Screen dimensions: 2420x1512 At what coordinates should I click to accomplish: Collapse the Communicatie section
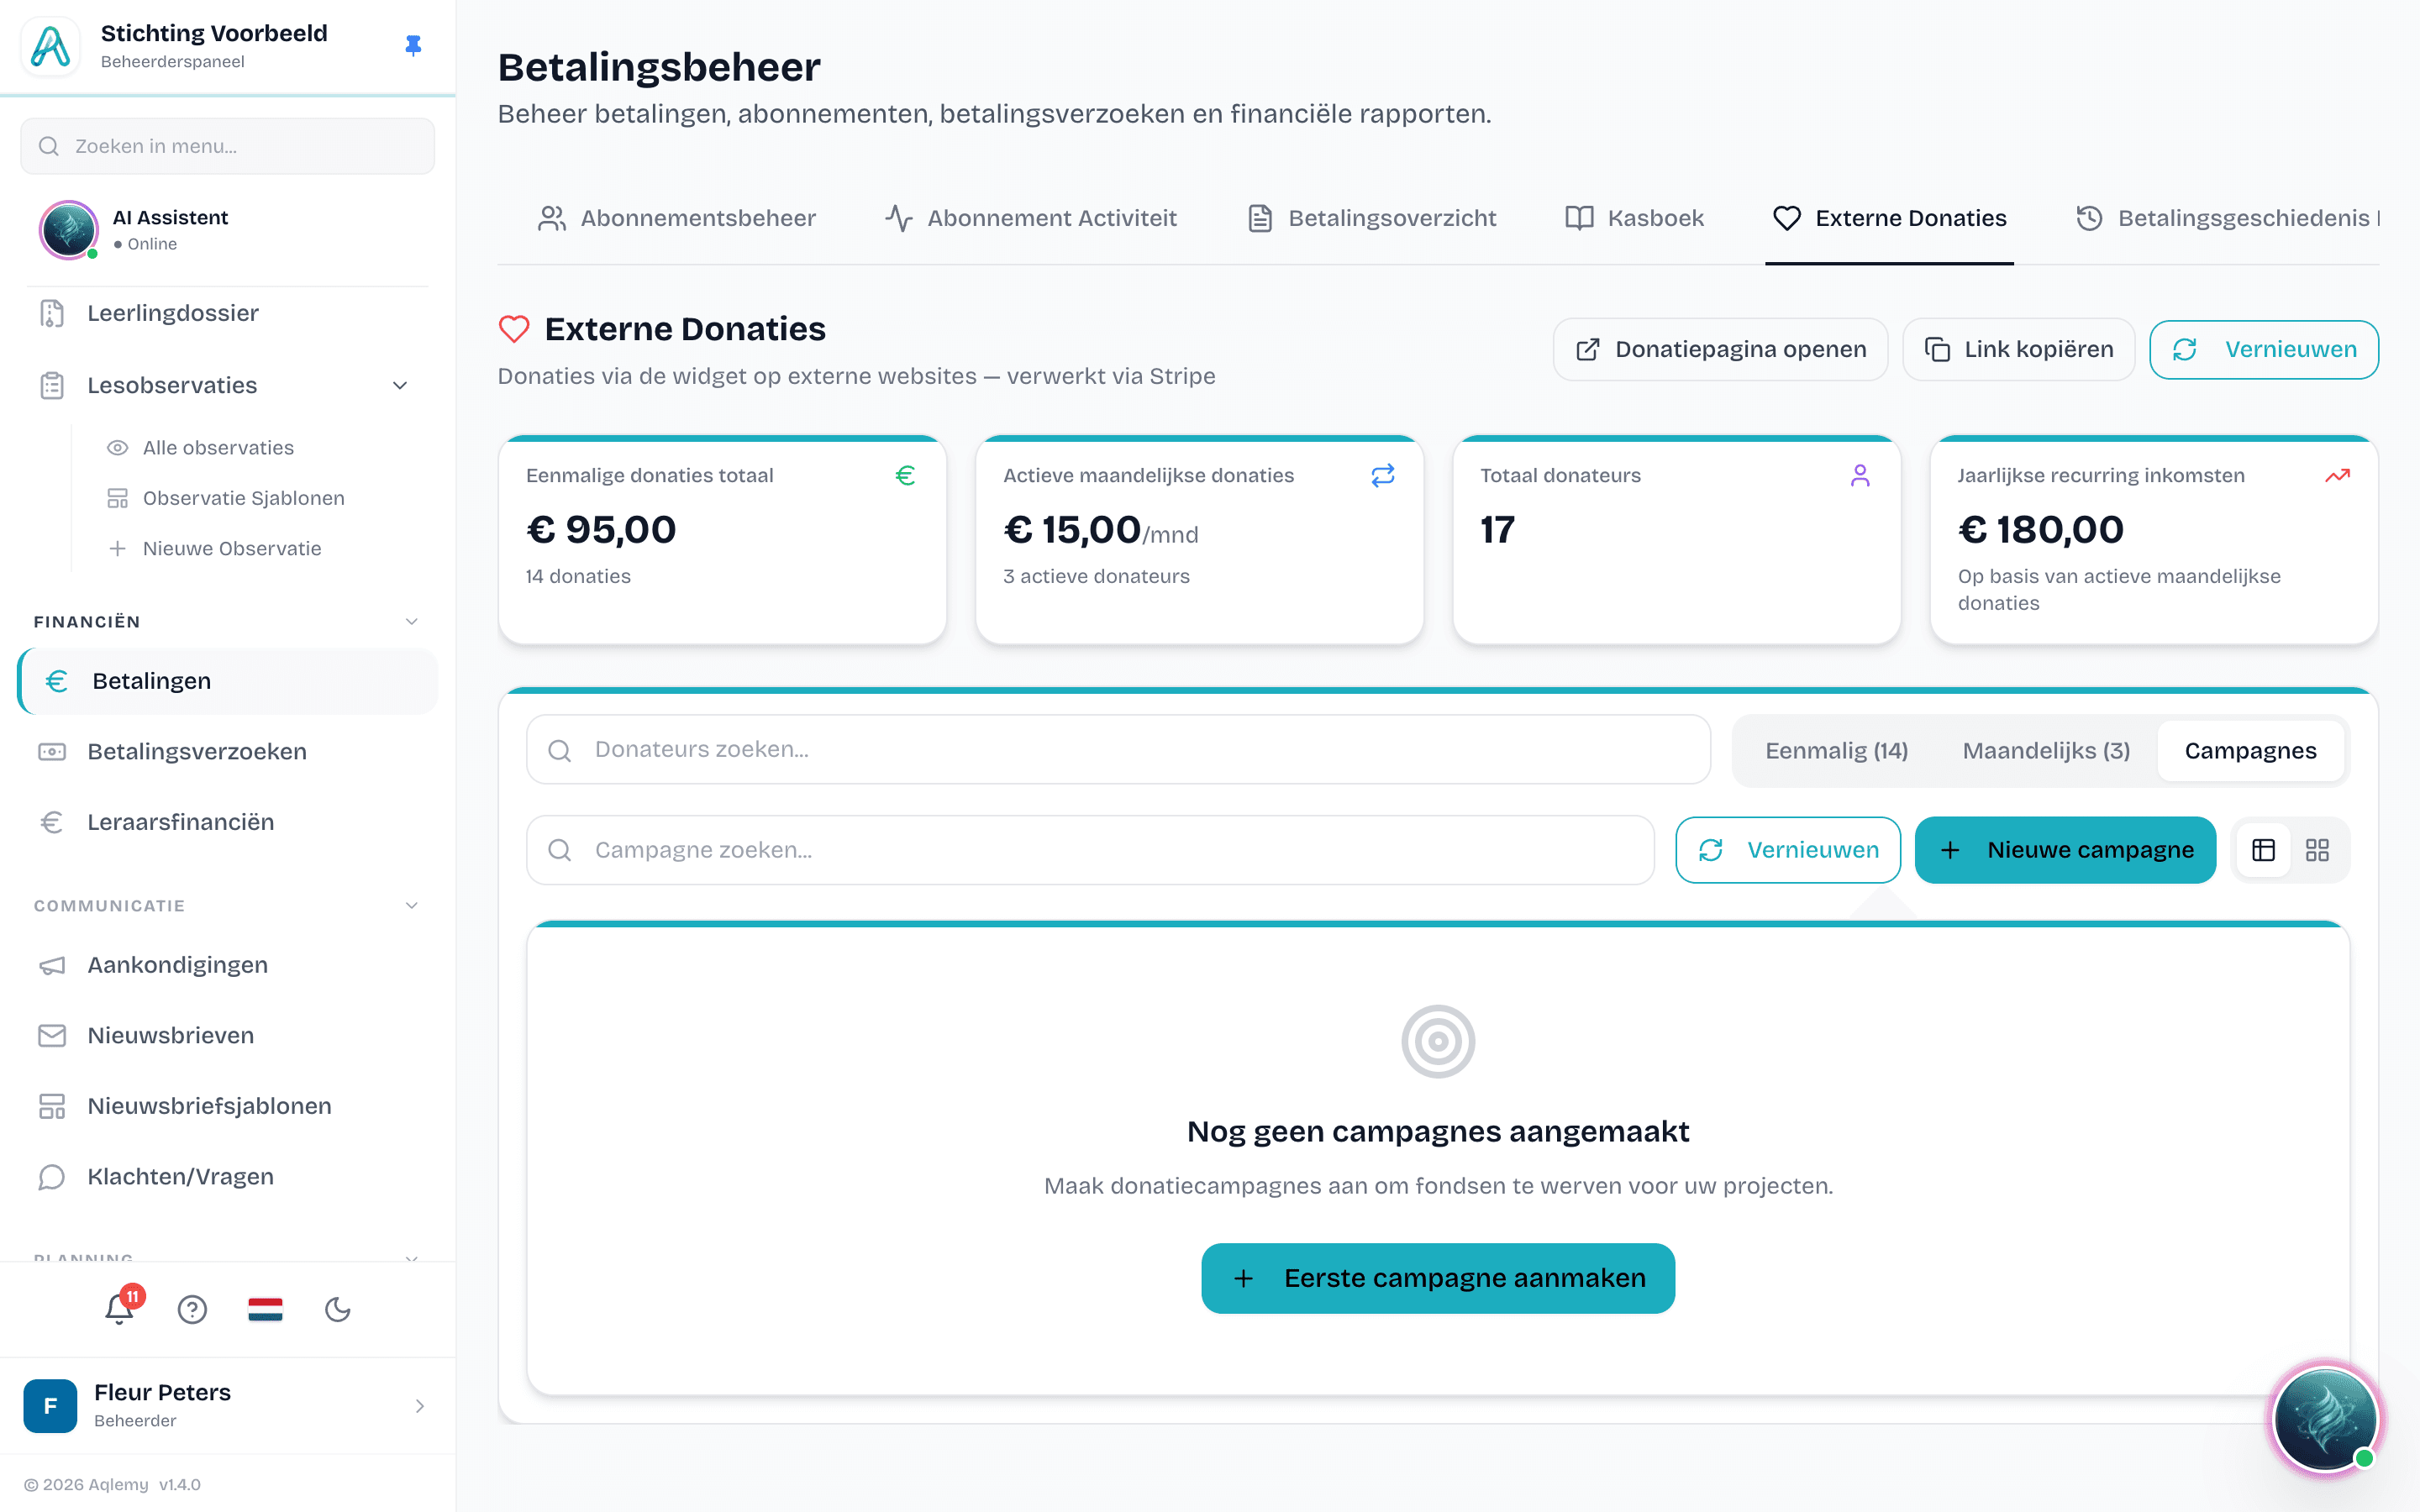click(x=411, y=906)
